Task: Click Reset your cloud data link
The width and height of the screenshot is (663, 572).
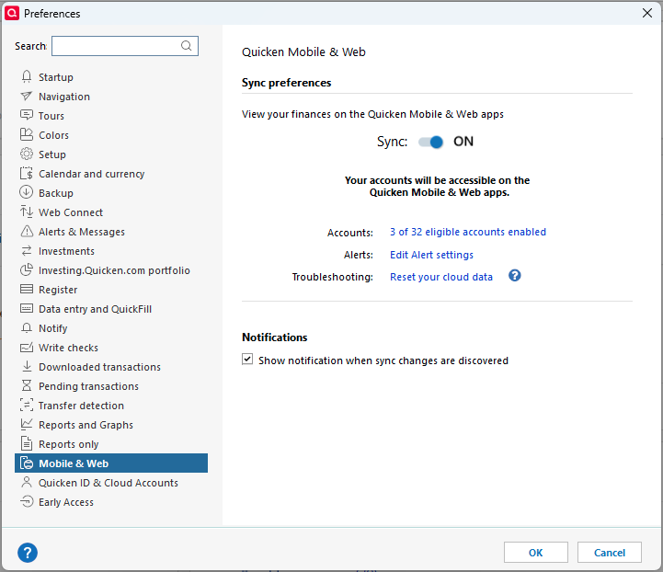Action: 441,277
